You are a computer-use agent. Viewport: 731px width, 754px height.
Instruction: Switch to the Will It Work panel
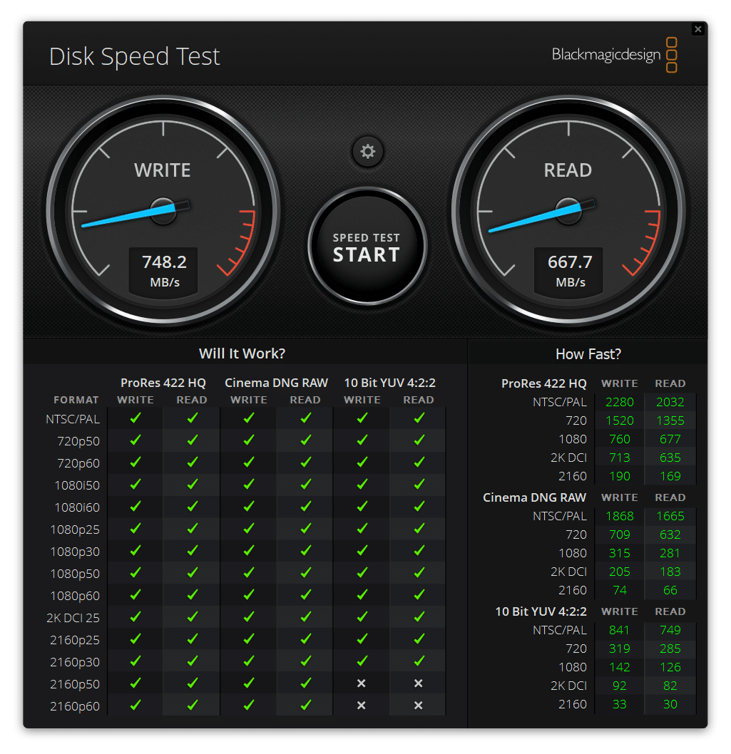(x=244, y=353)
